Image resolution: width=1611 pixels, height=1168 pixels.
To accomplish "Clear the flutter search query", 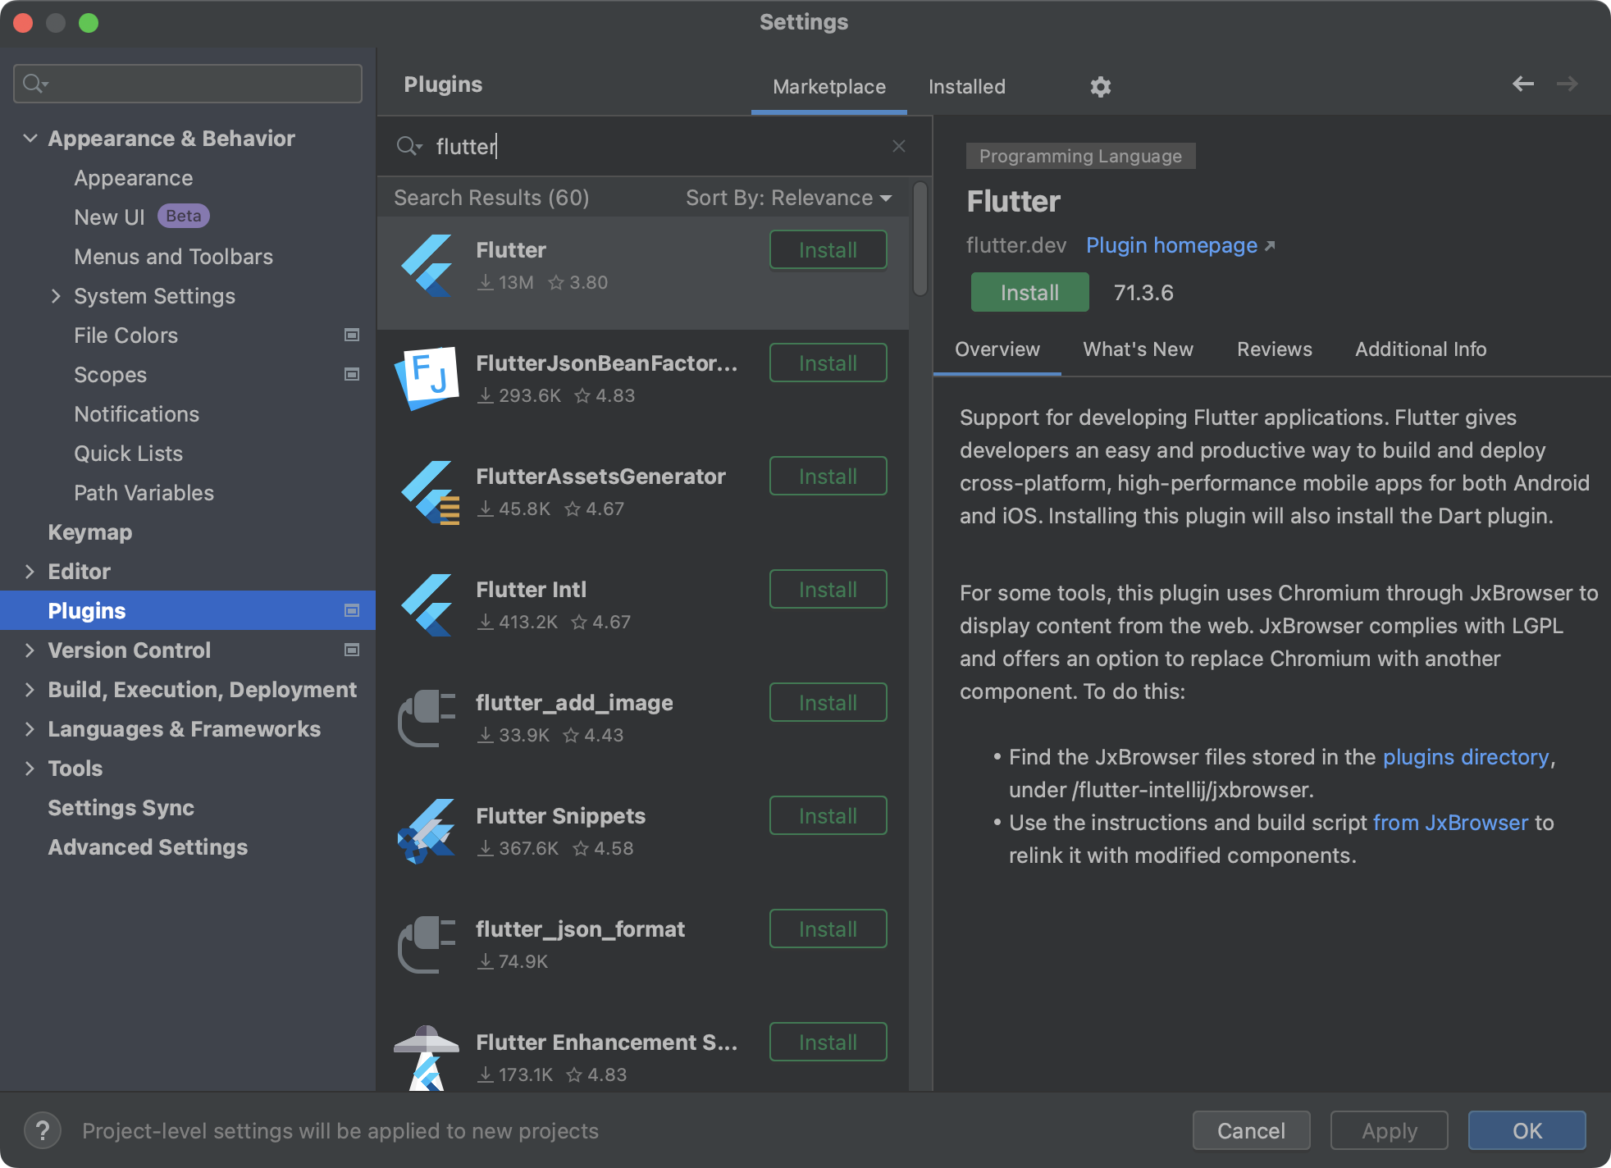I will click(899, 146).
